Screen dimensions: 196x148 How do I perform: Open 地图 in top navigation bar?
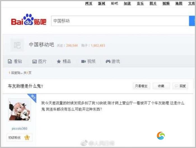coord(179,4)
